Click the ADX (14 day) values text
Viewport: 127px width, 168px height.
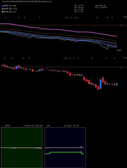tap(71, 126)
